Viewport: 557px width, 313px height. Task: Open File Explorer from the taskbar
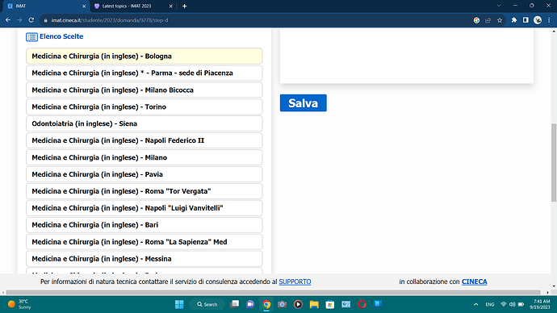314,304
